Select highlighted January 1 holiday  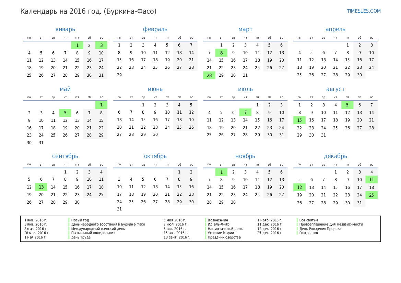pos(77,45)
